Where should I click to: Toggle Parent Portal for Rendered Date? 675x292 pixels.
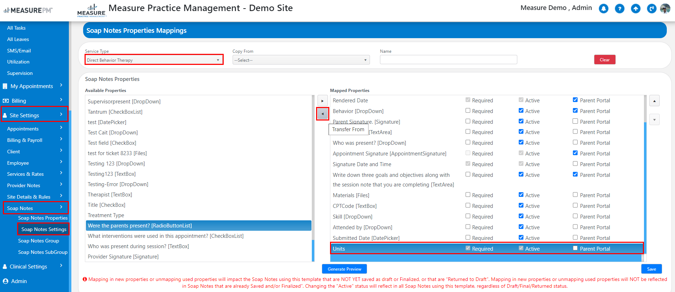(575, 100)
